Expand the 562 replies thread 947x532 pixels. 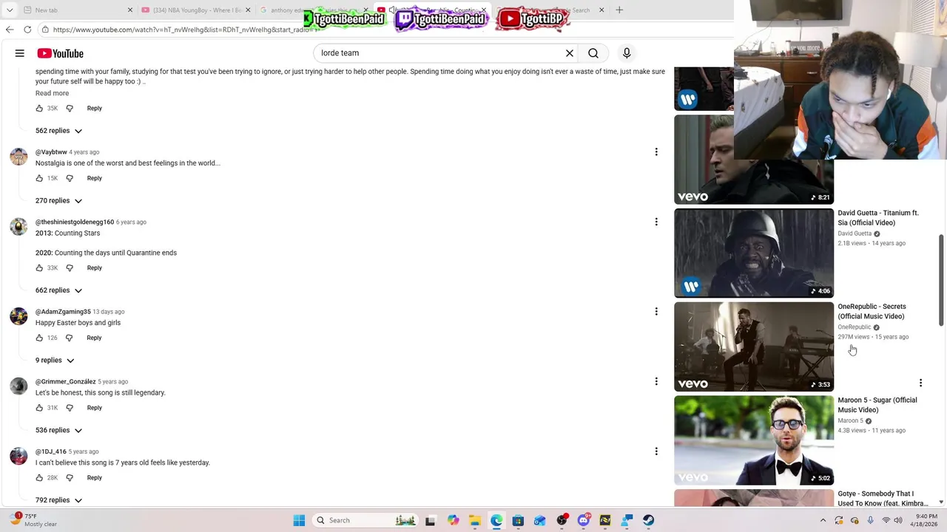point(58,131)
